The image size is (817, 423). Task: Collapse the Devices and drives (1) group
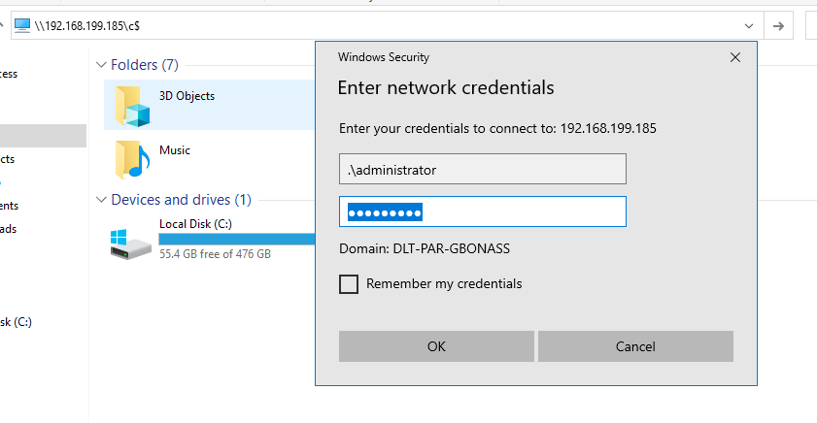(x=102, y=200)
